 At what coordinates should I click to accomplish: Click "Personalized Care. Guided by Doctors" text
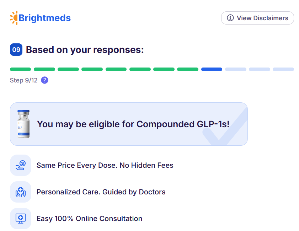(101, 192)
